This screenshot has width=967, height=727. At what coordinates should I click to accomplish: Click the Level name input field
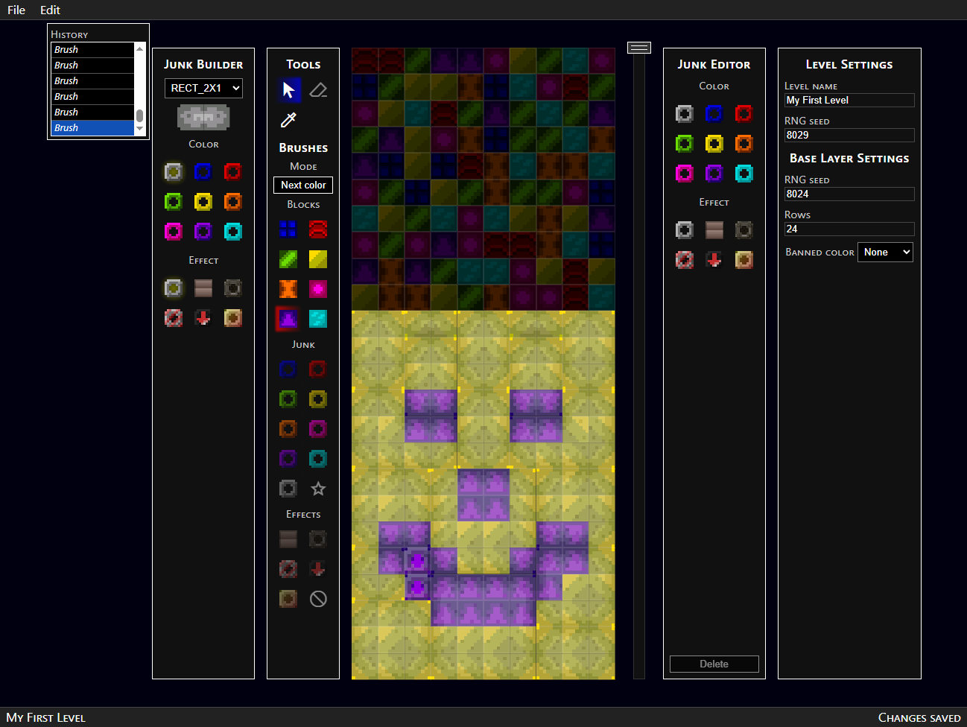point(849,100)
